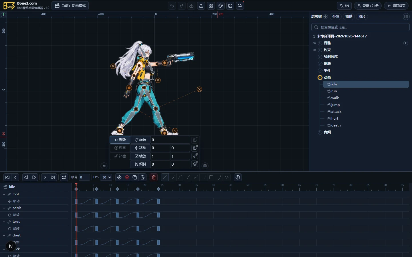Play the animation forward

click(x=34, y=177)
